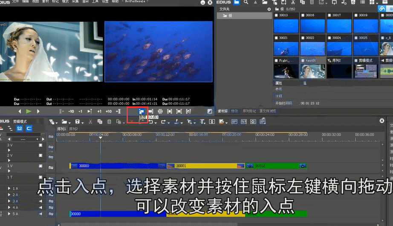Open the voice-over recording icon

[x=212, y=122]
